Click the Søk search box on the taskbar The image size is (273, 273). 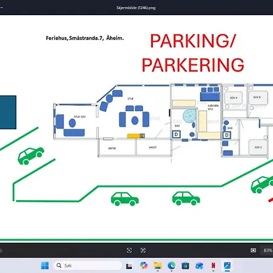pyautogui.click(x=88, y=266)
